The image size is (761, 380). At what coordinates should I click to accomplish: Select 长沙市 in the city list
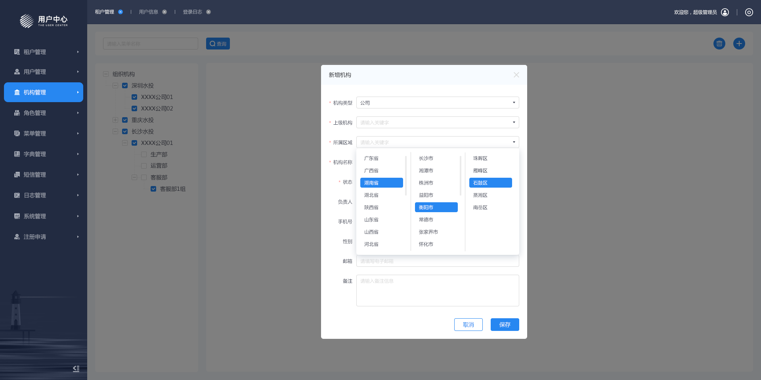tap(426, 158)
